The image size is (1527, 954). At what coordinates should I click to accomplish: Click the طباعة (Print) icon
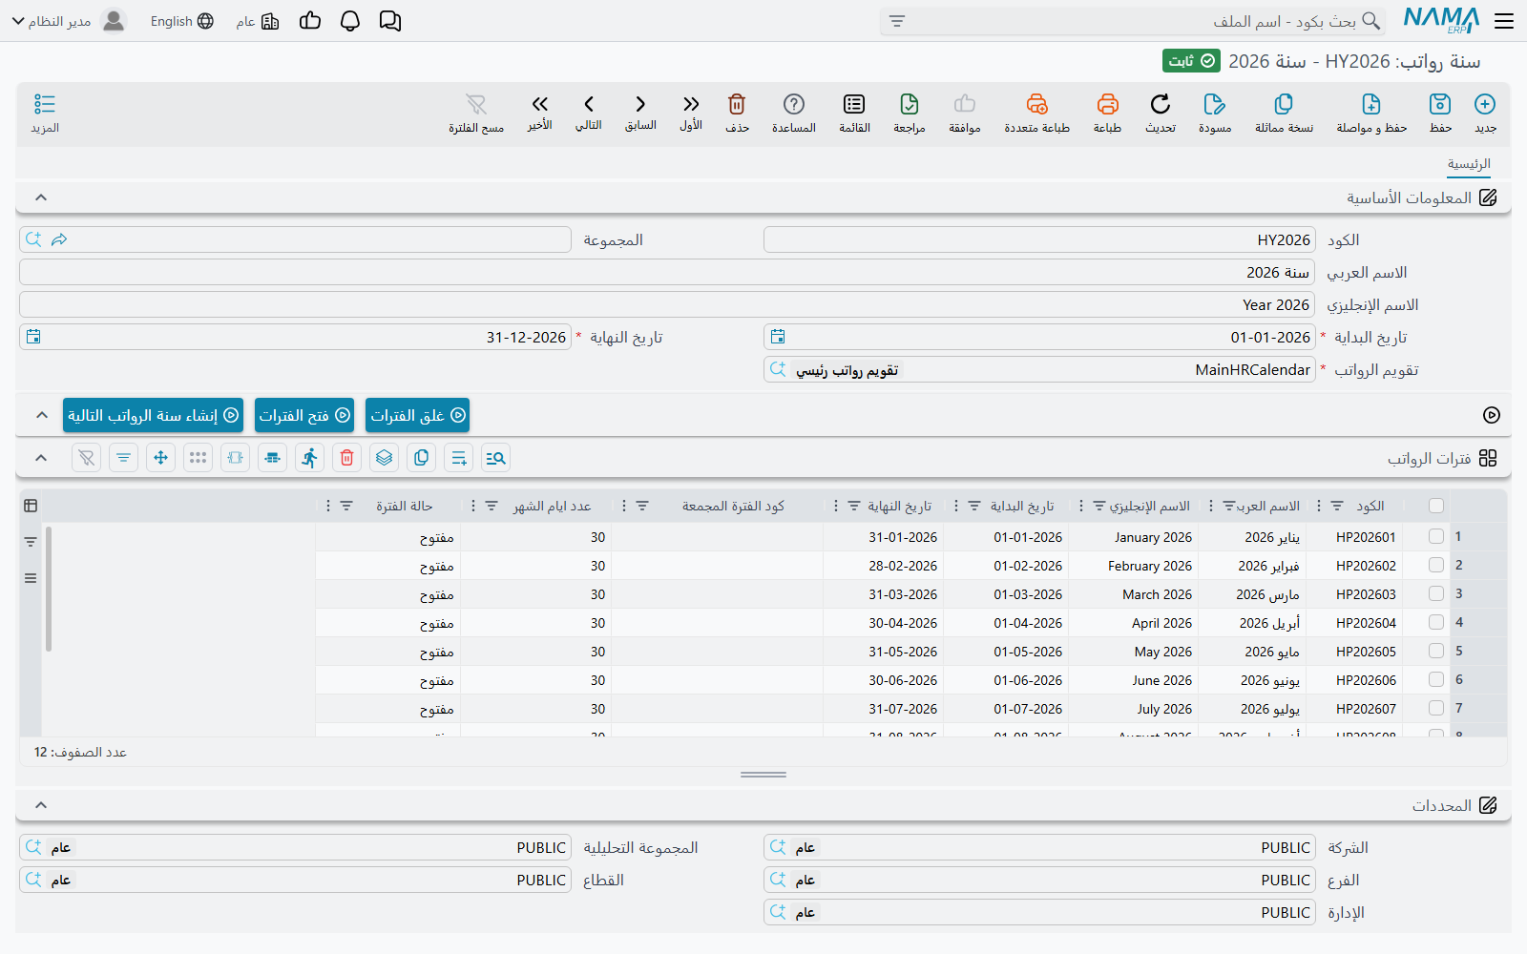1107,104
